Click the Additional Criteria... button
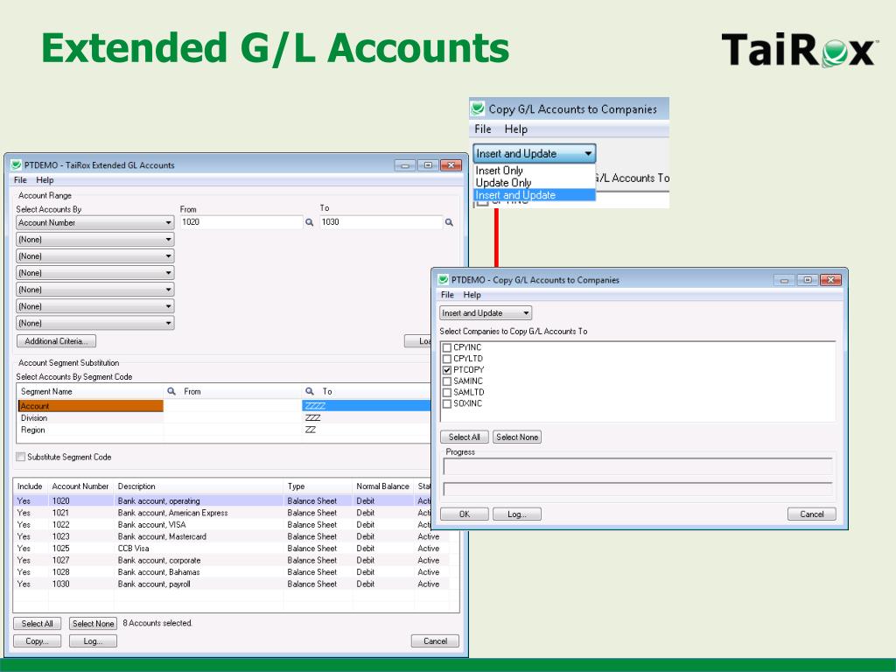This screenshot has height=672, width=896. pyautogui.click(x=56, y=341)
